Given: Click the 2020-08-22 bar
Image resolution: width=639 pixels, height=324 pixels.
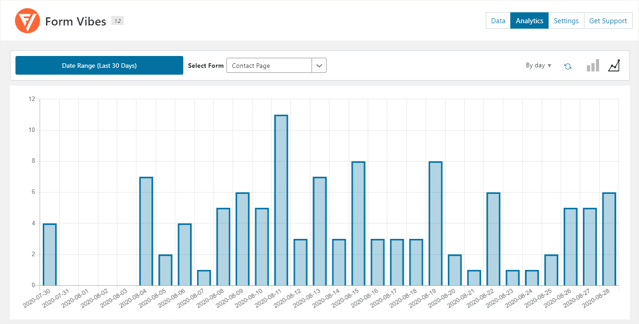Looking at the screenshot, I should [493, 239].
